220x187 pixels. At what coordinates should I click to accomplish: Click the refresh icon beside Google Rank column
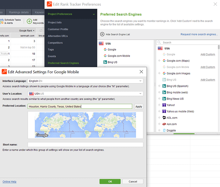click(41, 30)
